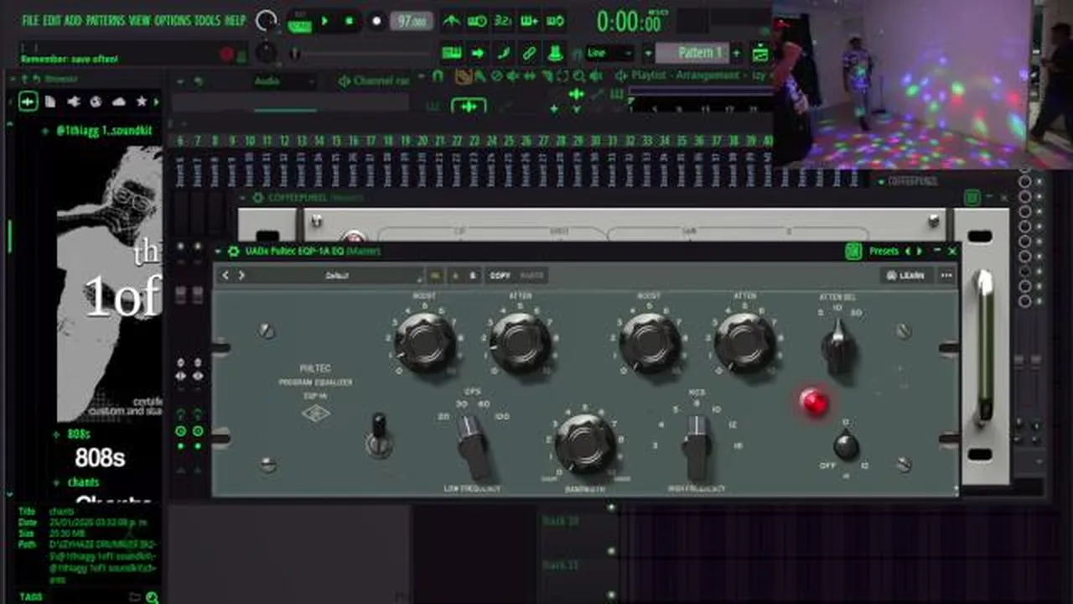This screenshot has height=604, width=1073.
Task: Click the stamp icon on the toolbar
Action: pos(555,53)
